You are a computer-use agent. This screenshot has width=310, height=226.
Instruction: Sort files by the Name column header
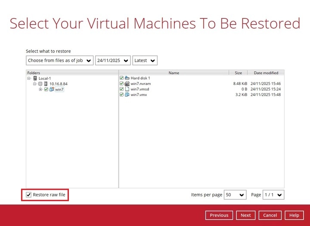click(x=174, y=73)
